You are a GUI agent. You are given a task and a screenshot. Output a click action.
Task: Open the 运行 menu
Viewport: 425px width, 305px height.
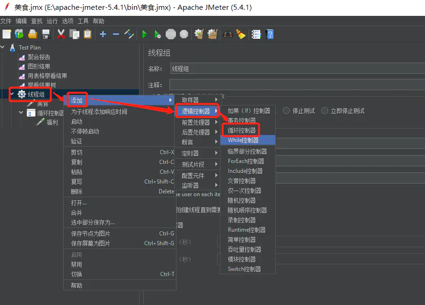[x=52, y=21]
